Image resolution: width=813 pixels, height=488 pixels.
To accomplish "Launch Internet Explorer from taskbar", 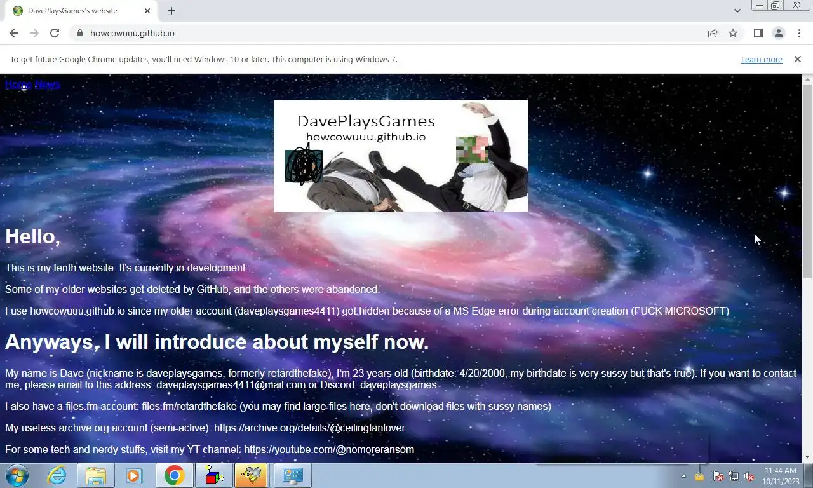I will [x=57, y=475].
